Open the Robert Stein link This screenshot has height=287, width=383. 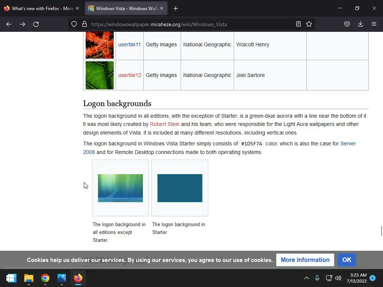coord(165,124)
